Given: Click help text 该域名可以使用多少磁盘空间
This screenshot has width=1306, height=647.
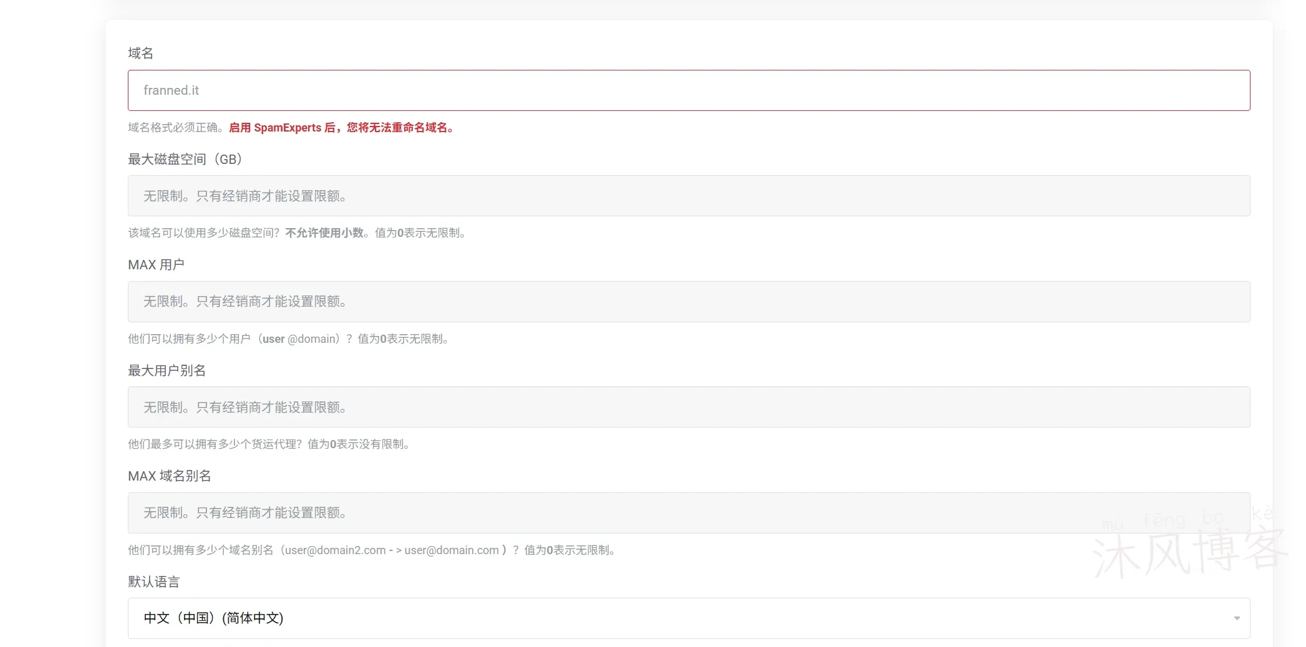Looking at the screenshot, I should pos(299,233).
